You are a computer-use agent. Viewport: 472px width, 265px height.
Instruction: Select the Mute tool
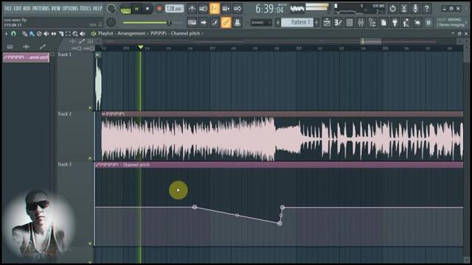tap(46, 34)
